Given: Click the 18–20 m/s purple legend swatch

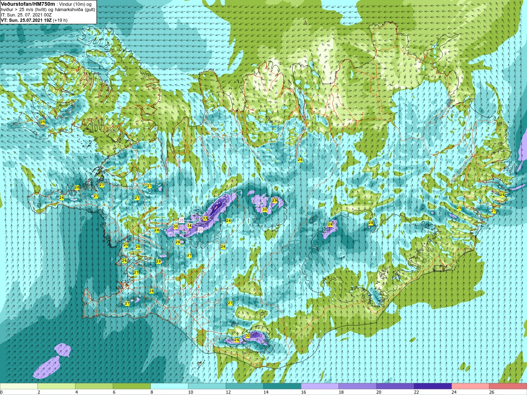Looking at the screenshot, I should [x=357, y=386].
